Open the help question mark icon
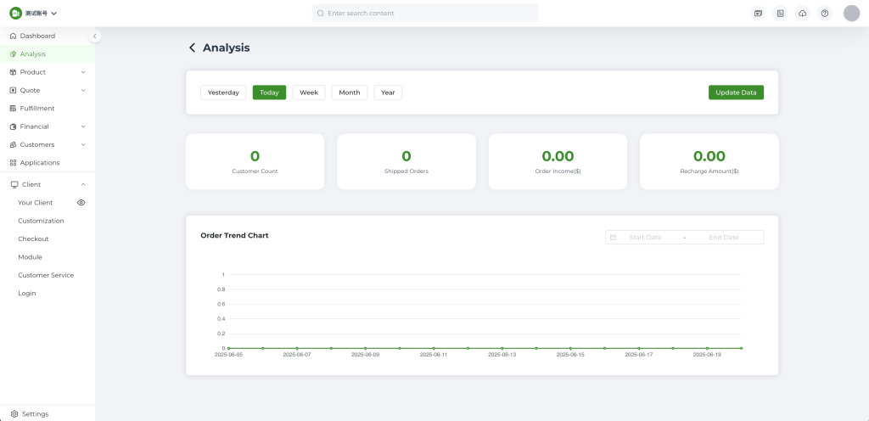 (824, 14)
